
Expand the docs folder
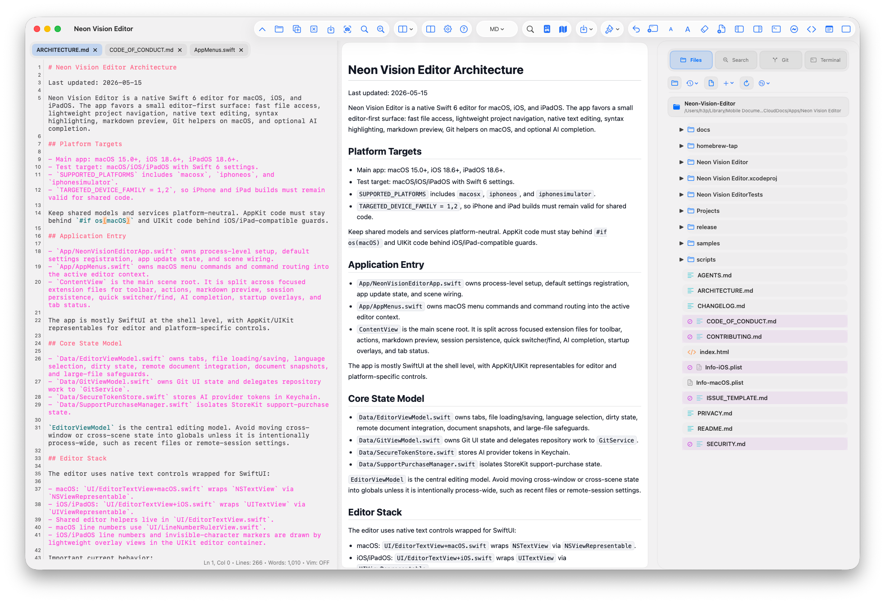coord(682,130)
